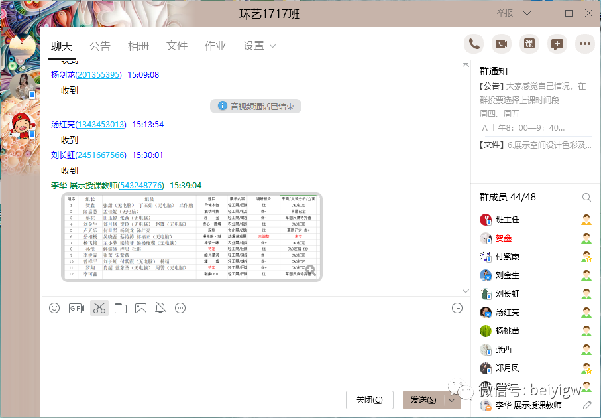The width and height of the screenshot is (601, 418).
Task: Click the invite members chat-plus icon
Action: pos(557,44)
